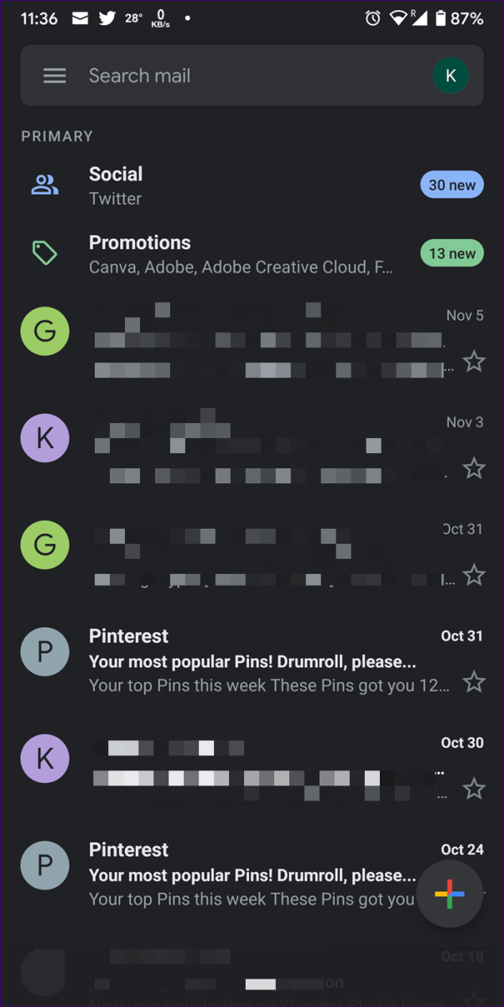Screen dimensions: 504x1007
Task: Open Pinterest email dated Oct 24
Action: [x=252, y=873]
